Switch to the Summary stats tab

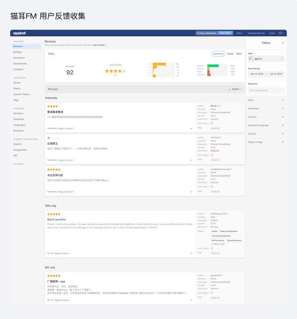[218, 54]
